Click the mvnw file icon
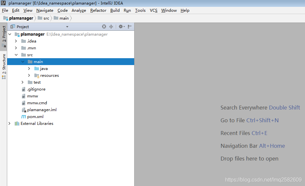 pos(24,96)
